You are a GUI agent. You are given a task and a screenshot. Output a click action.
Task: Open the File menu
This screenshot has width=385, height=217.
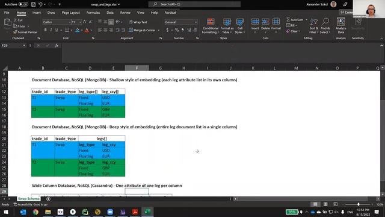7,13
